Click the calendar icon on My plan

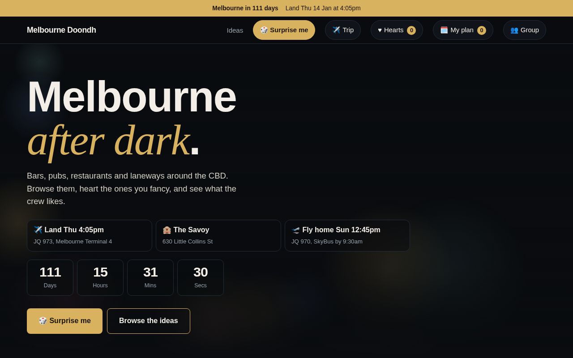pos(444,30)
